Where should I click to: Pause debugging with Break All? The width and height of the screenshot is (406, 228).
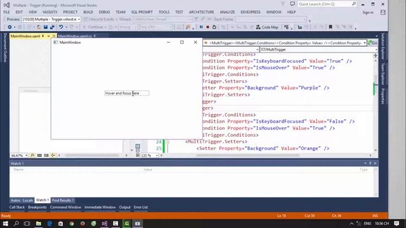(201, 27)
